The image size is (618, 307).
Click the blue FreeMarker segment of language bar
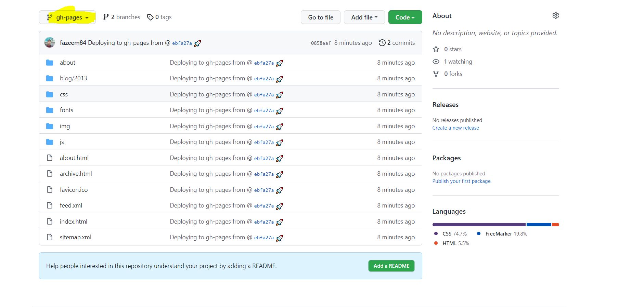[x=539, y=225]
